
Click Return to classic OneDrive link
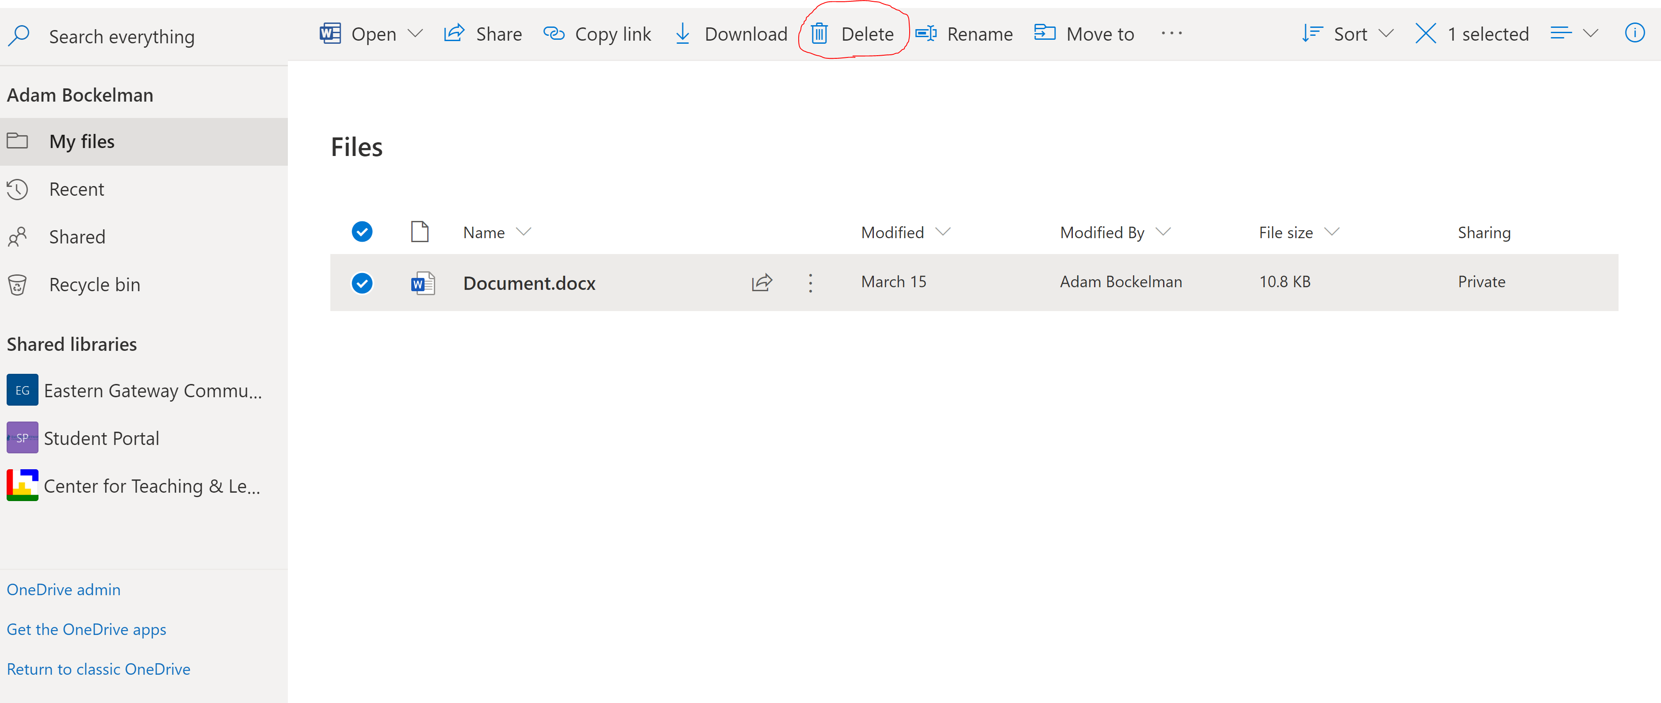(x=98, y=669)
